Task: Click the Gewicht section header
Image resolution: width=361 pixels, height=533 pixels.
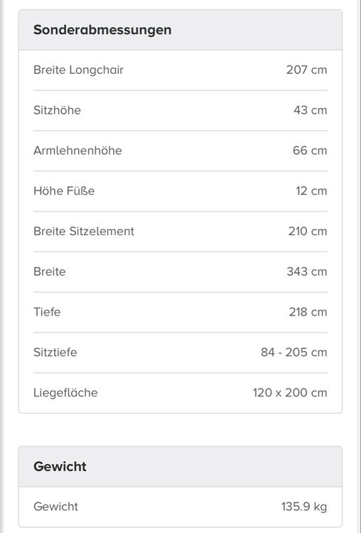Action: click(60, 466)
